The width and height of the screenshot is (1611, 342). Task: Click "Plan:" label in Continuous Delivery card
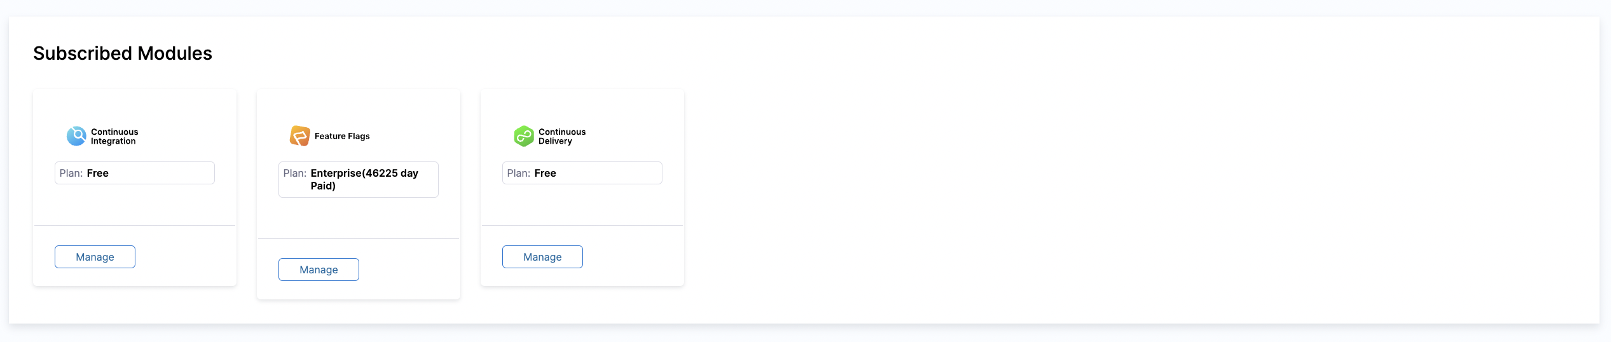coord(519,173)
